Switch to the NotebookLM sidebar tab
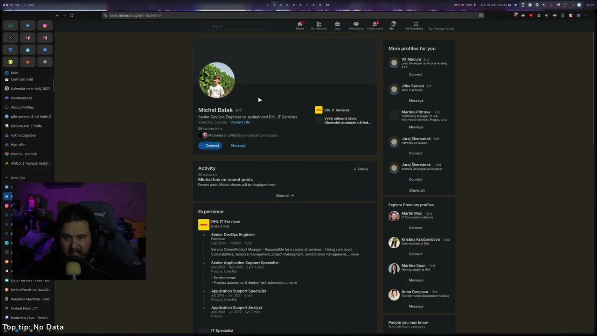The height and width of the screenshot is (336, 597). pos(28,98)
